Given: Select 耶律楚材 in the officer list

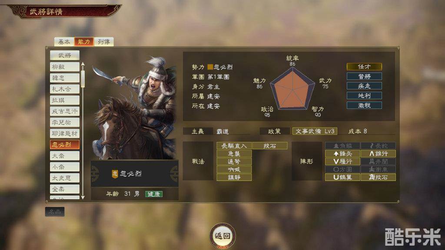Looking at the screenshot, I should coord(65,134).
